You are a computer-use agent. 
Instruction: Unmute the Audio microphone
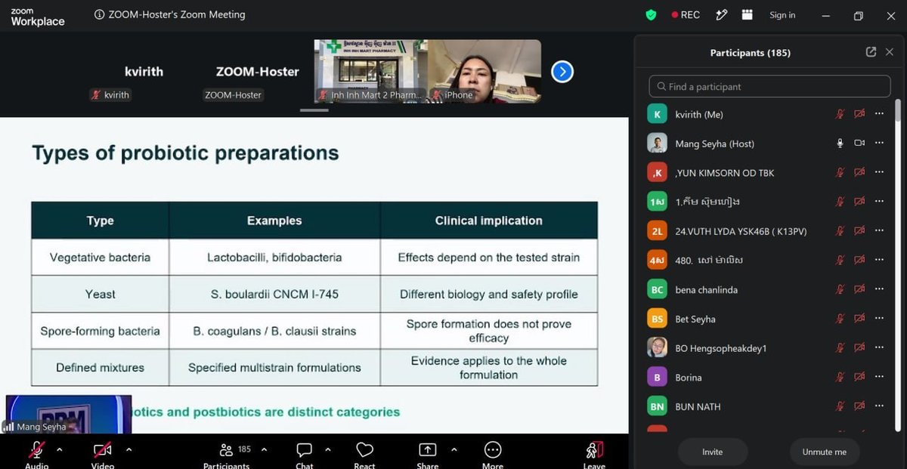tap(36, 450)
